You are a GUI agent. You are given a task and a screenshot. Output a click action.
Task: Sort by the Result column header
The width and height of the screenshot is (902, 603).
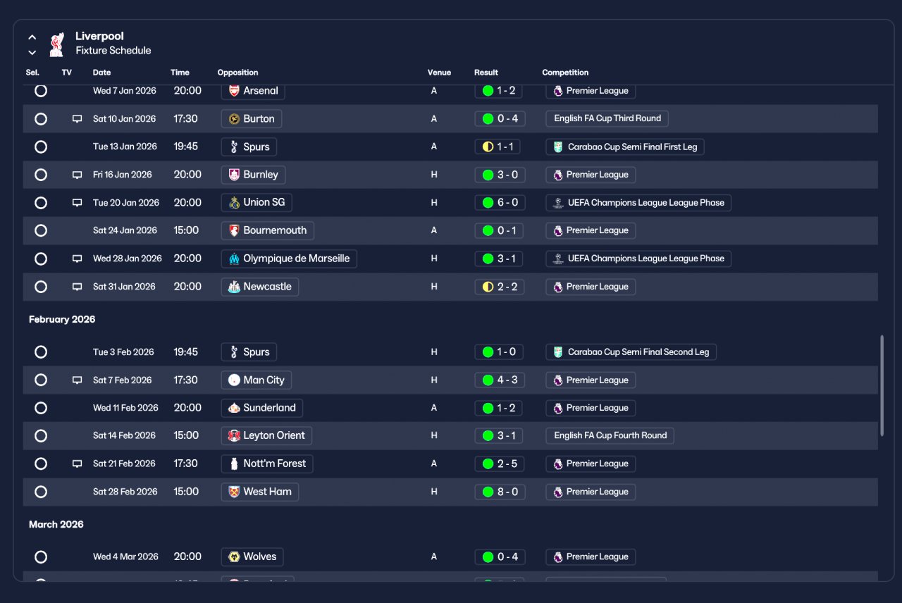[486, 73]
